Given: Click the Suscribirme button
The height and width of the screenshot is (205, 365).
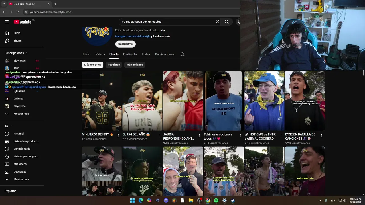Looking at the screenshot, I should click(x=125, y=44).
